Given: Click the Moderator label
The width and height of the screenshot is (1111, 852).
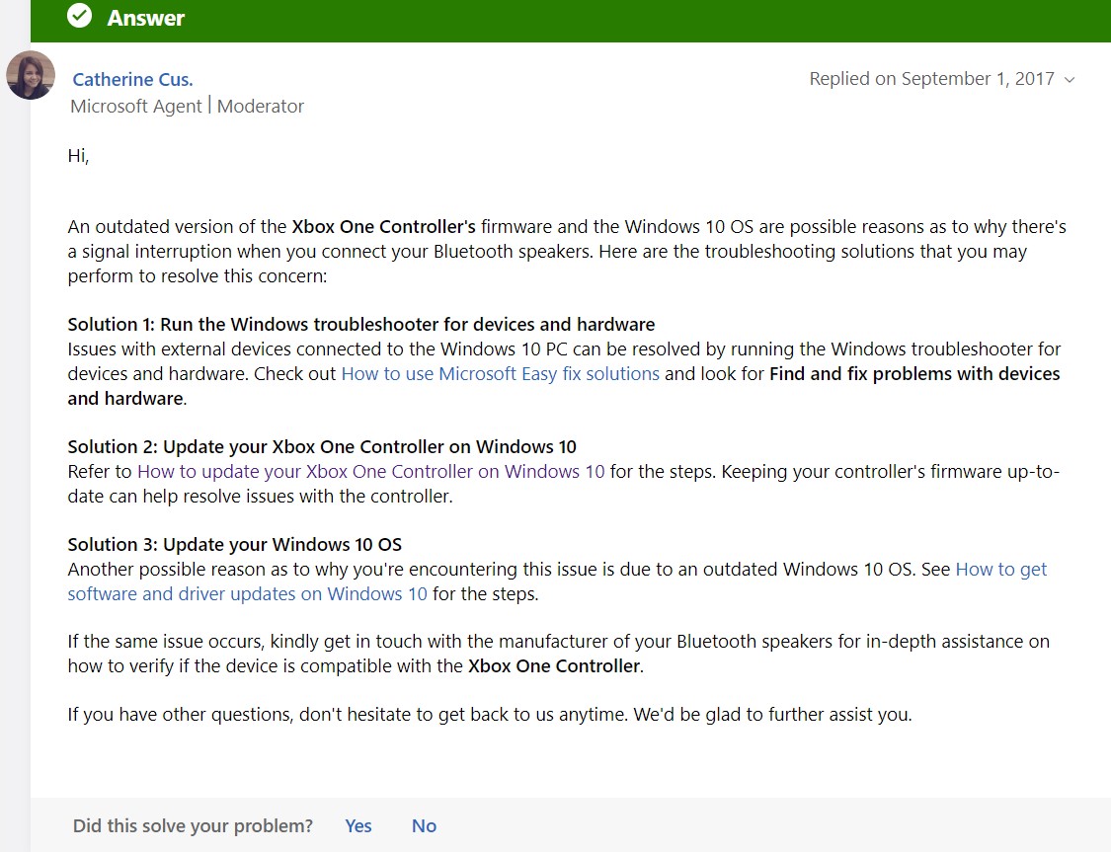Looking at the screenshot, I should (x=260, y=107).
